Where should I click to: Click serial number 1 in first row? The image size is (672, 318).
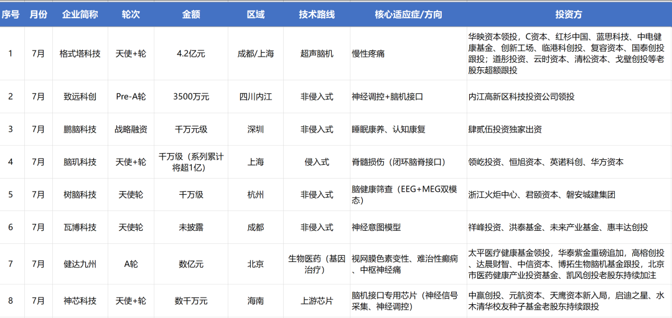pos(11,54)
